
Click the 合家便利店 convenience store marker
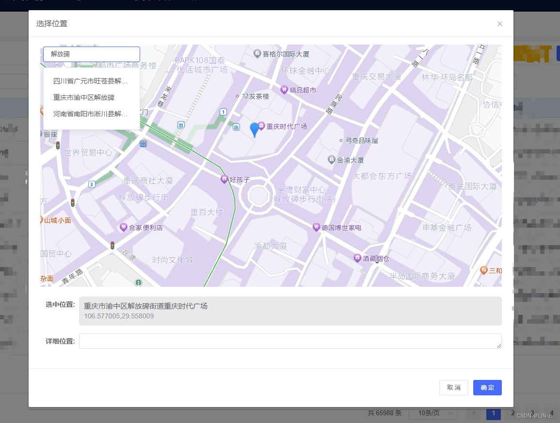point(123,227)
